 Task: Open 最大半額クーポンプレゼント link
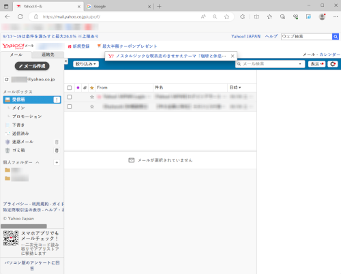tap(128, 46)
